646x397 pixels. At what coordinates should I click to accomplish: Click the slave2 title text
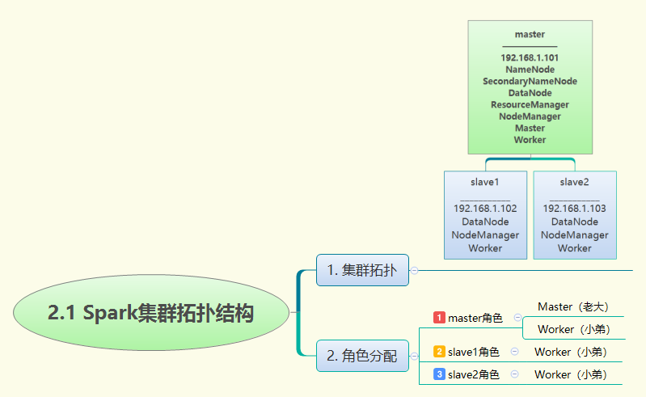[x=574, y=182]
